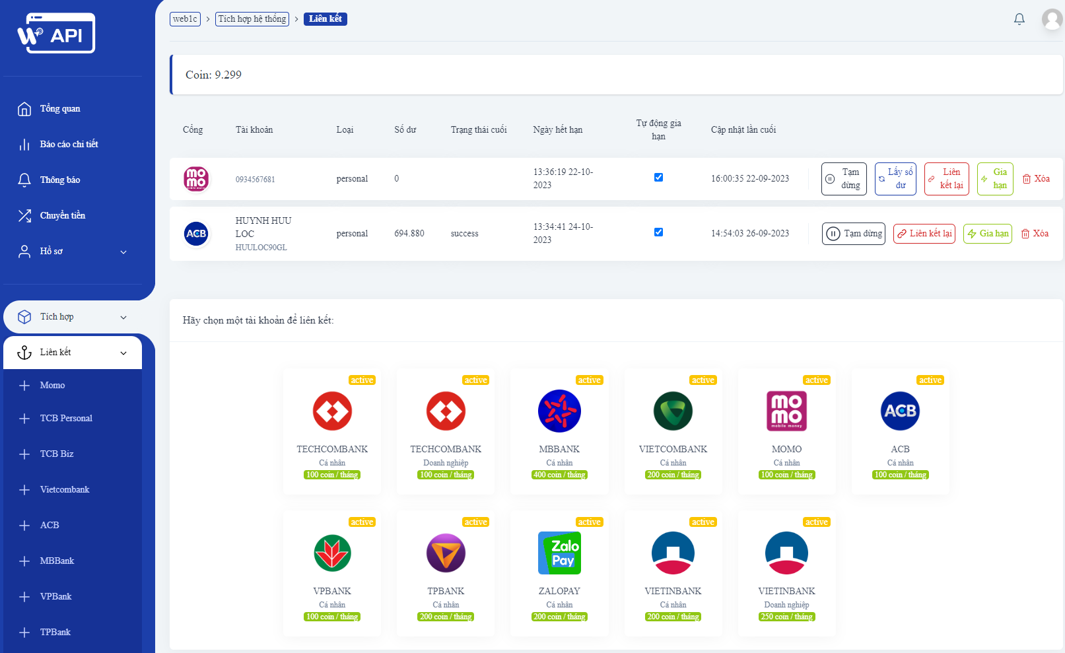This screenshot has width=1065, height=653.
Task: Click the W API logo
Action: pos(56,33)
